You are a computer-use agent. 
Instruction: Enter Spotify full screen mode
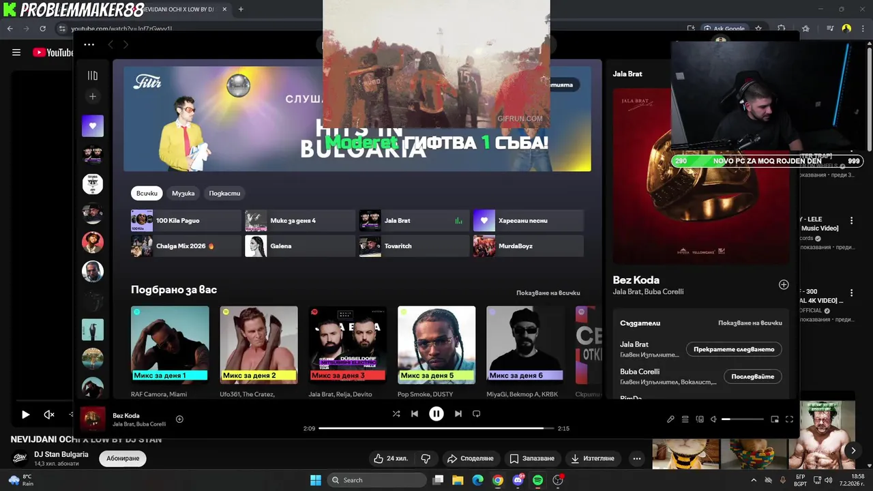pos(789,419)
